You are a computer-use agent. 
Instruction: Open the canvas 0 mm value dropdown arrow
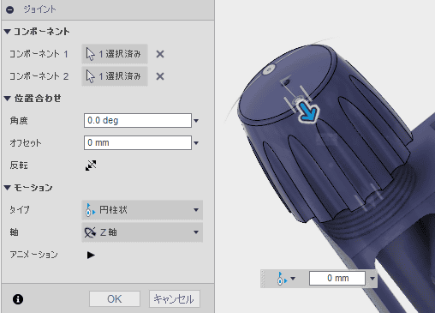372,278
